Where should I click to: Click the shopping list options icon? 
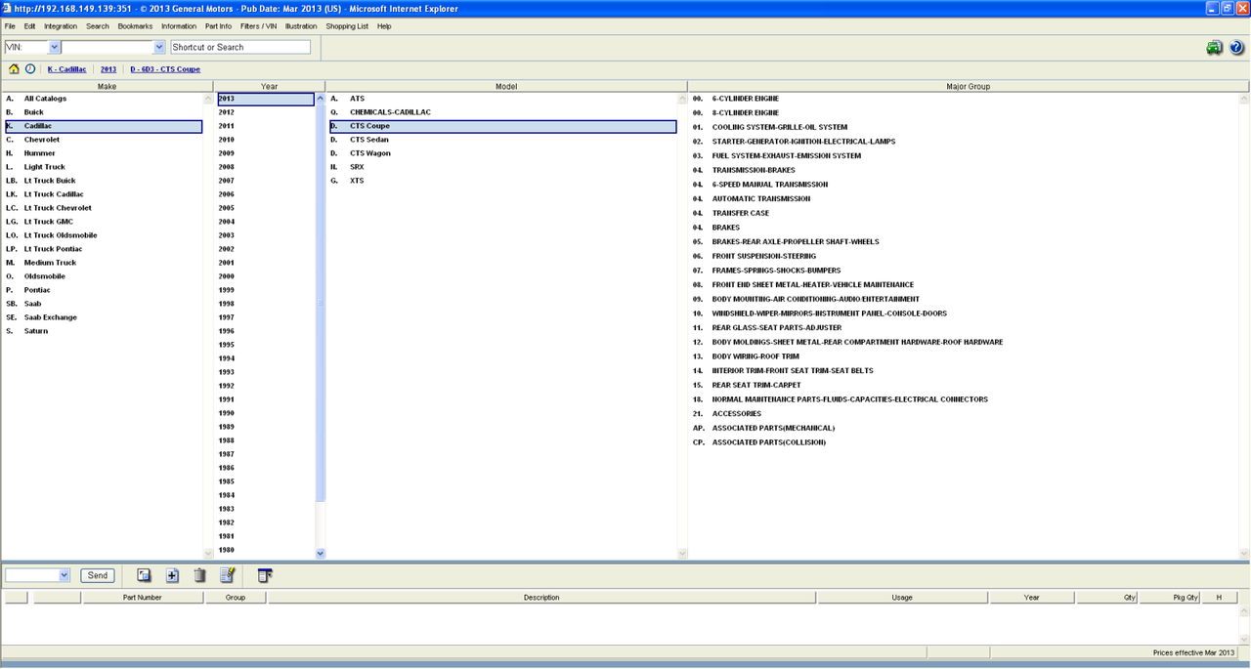265,575
